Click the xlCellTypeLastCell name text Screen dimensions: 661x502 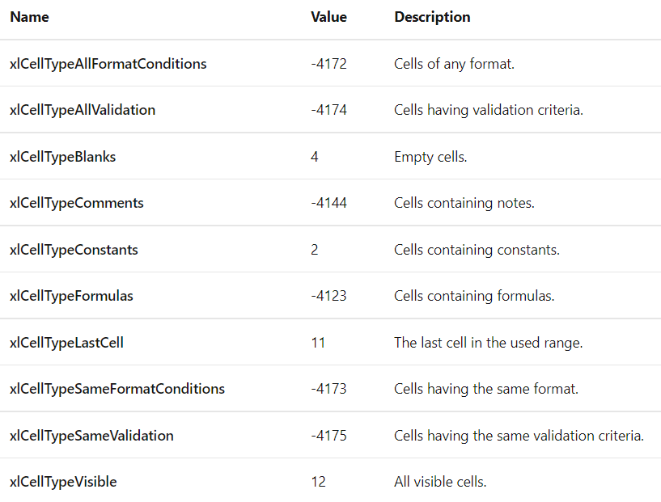point(66,343)
